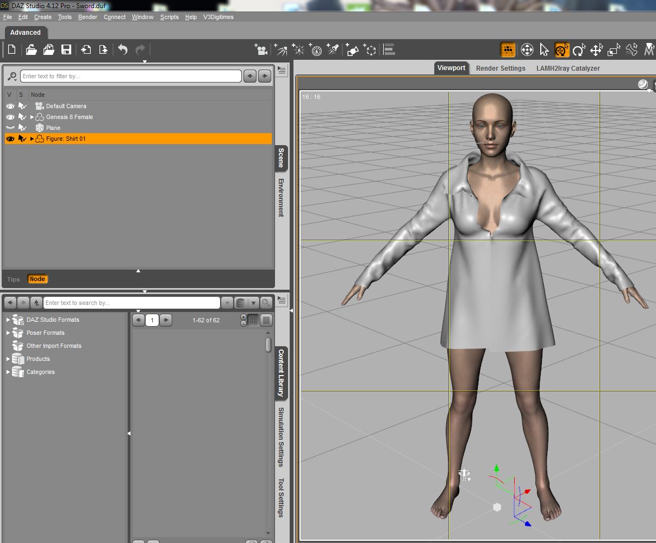656x543 pixels.
Task: Expand the DAZ Studio Formats folder
Action: (8, 320)
